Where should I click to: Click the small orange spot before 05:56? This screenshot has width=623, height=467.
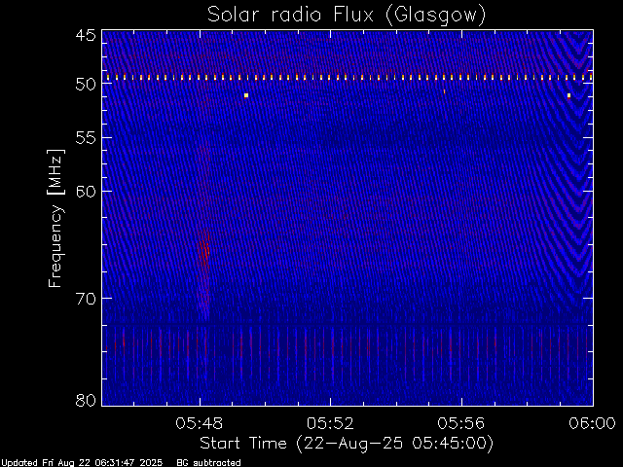point(444,91)
